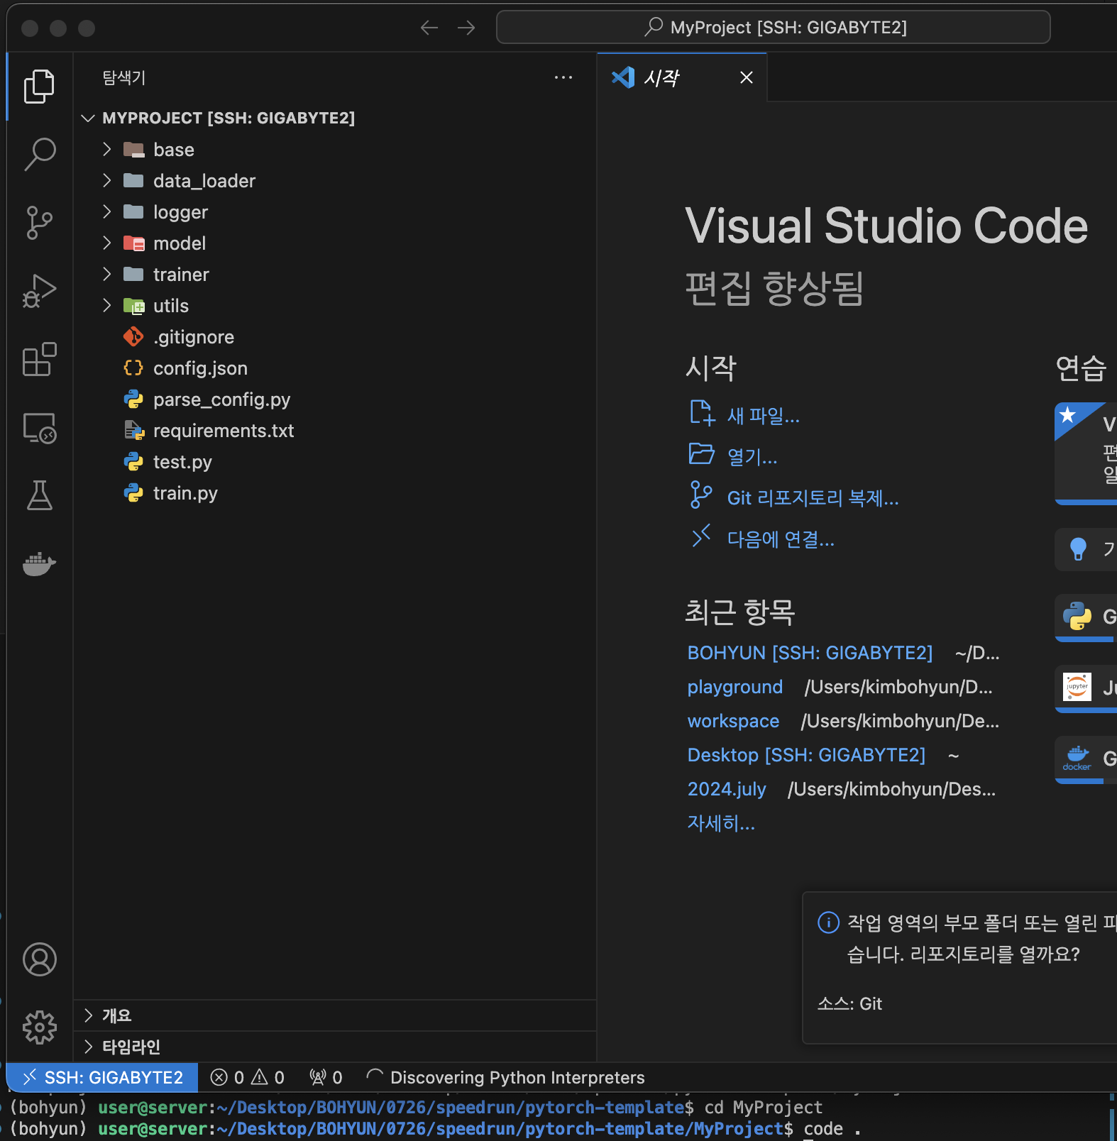Open test.py file
Viewport: 1117px width, 1141px height.
[x=335, y=462]
